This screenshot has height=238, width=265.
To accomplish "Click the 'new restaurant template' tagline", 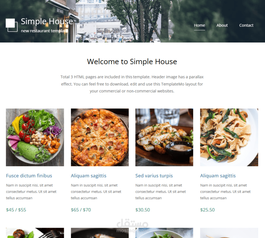I will click(44, 31).
